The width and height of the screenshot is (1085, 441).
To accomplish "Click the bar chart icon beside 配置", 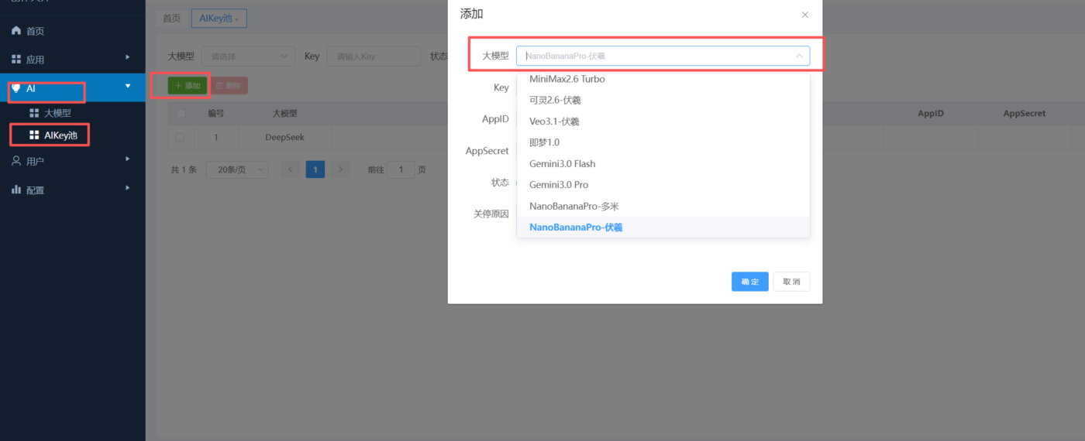I will point(16,190).
